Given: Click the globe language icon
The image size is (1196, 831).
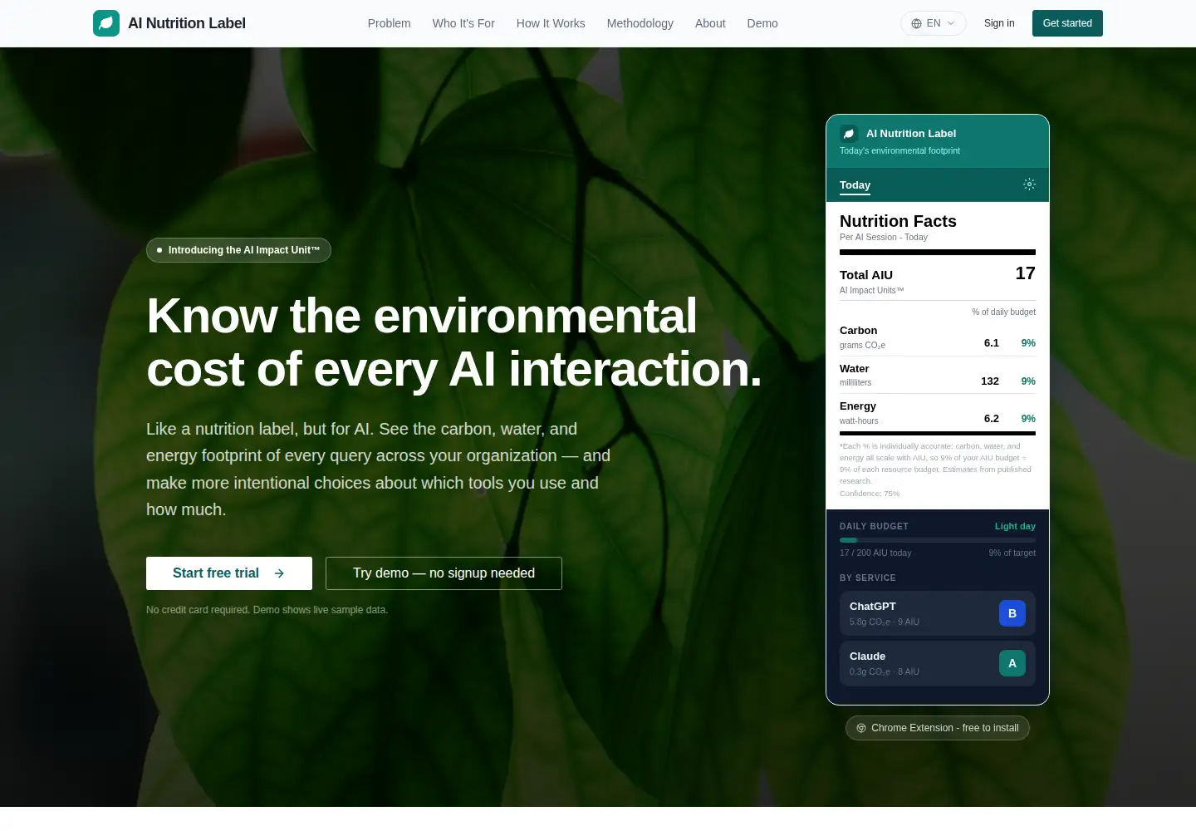Looking at the screenshot, I should pyautogui.click(x=917, y=23).
